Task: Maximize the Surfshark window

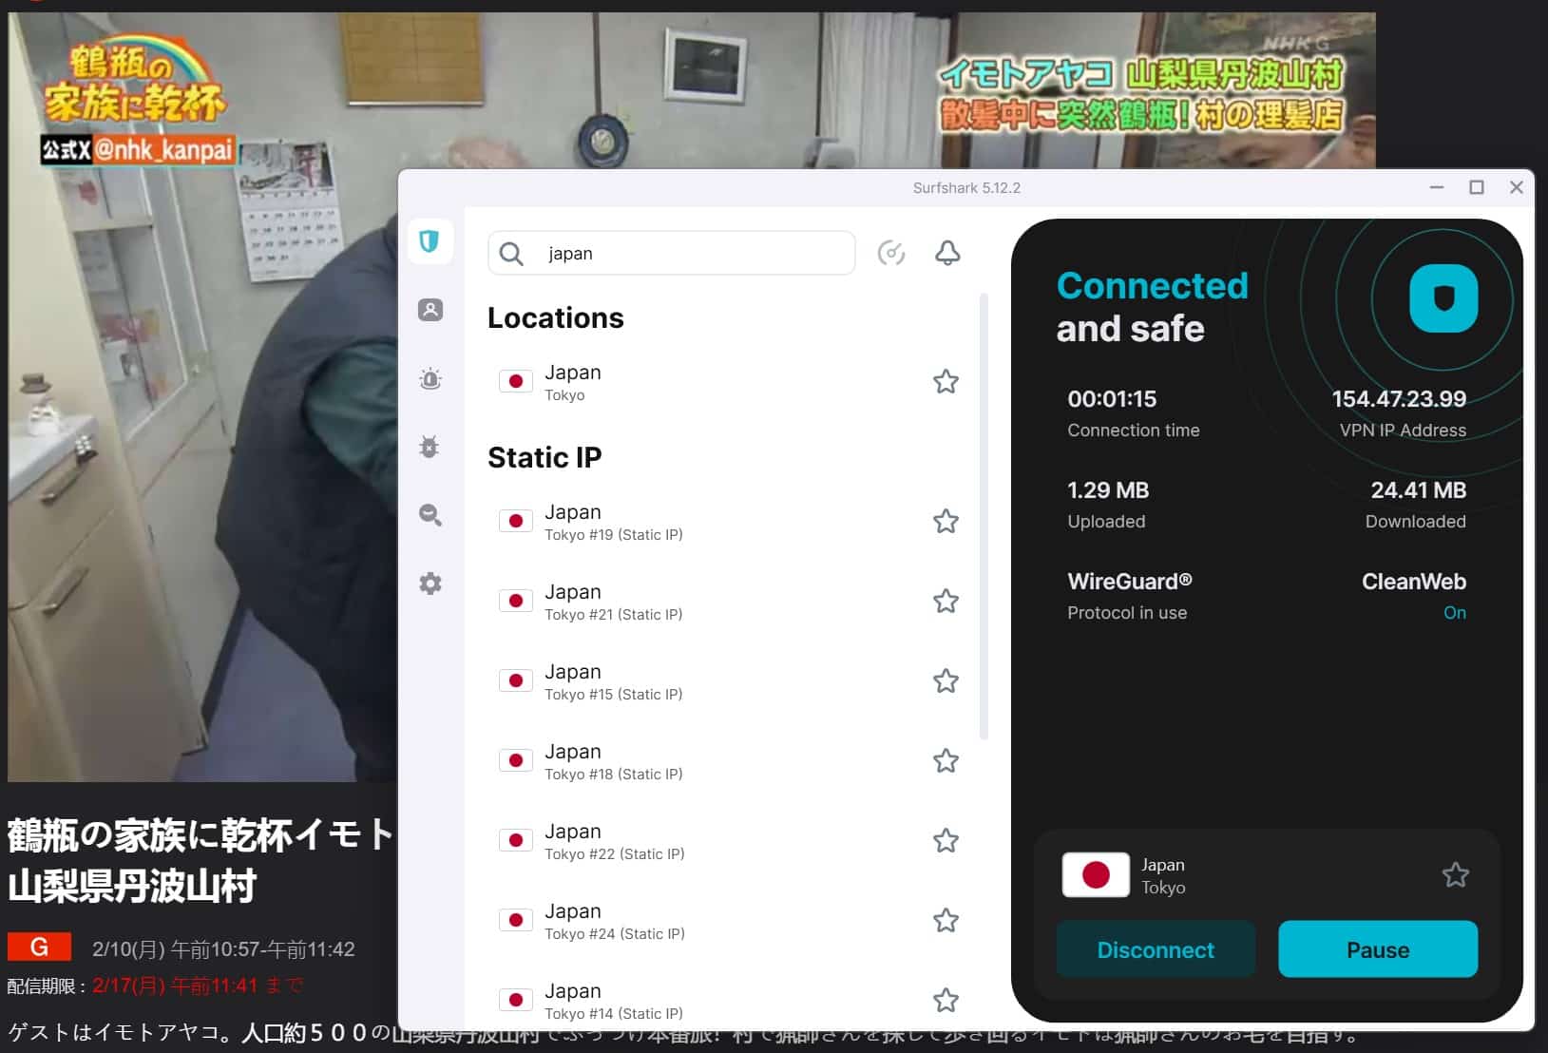Action: pyautogui.click(x=1477, y=187)
